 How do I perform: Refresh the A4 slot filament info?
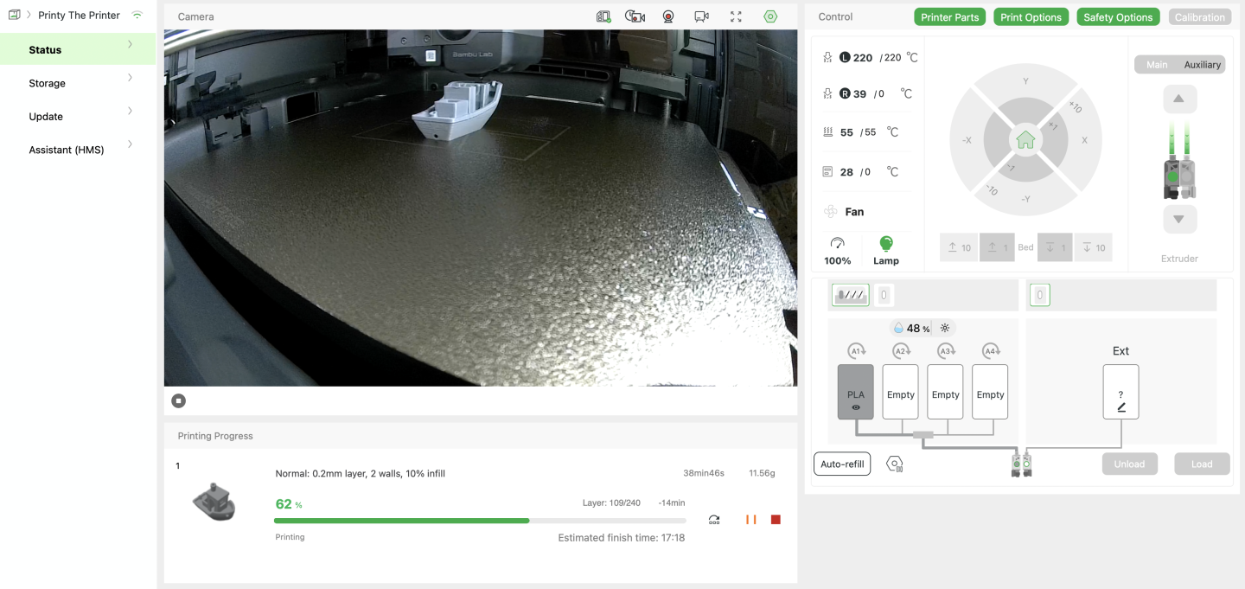(991, 351)
